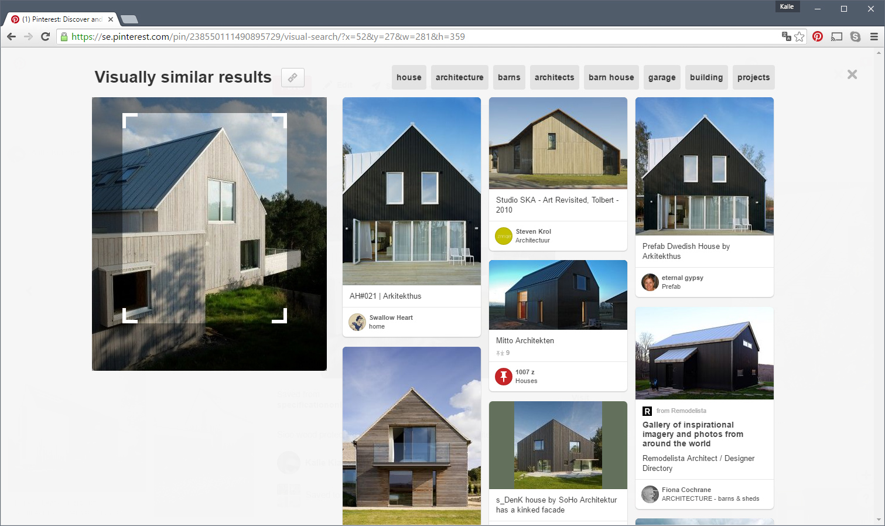Image resolution: width=885 pixels, height=526 pixels.
Task: Close the Pinterest browser tab
Action: [111, 19]
